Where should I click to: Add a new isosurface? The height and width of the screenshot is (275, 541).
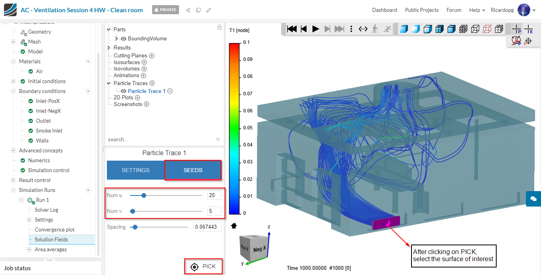coord(144,62)
